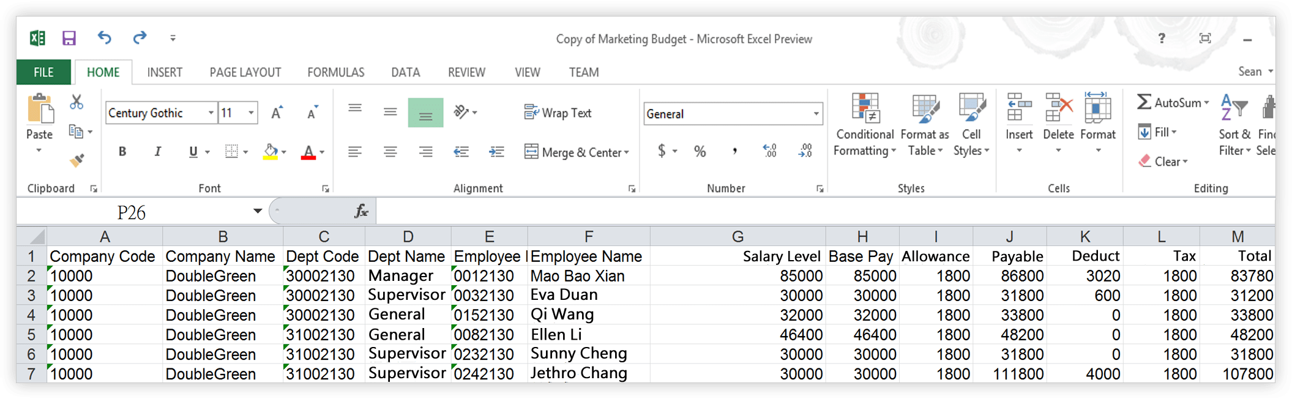
Task: Open the Font dialog launcher
Action: click(326, 189)
